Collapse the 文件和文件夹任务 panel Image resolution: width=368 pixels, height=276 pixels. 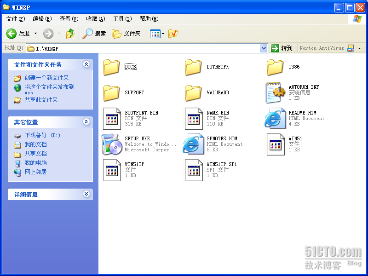click(x=86, y=64)
